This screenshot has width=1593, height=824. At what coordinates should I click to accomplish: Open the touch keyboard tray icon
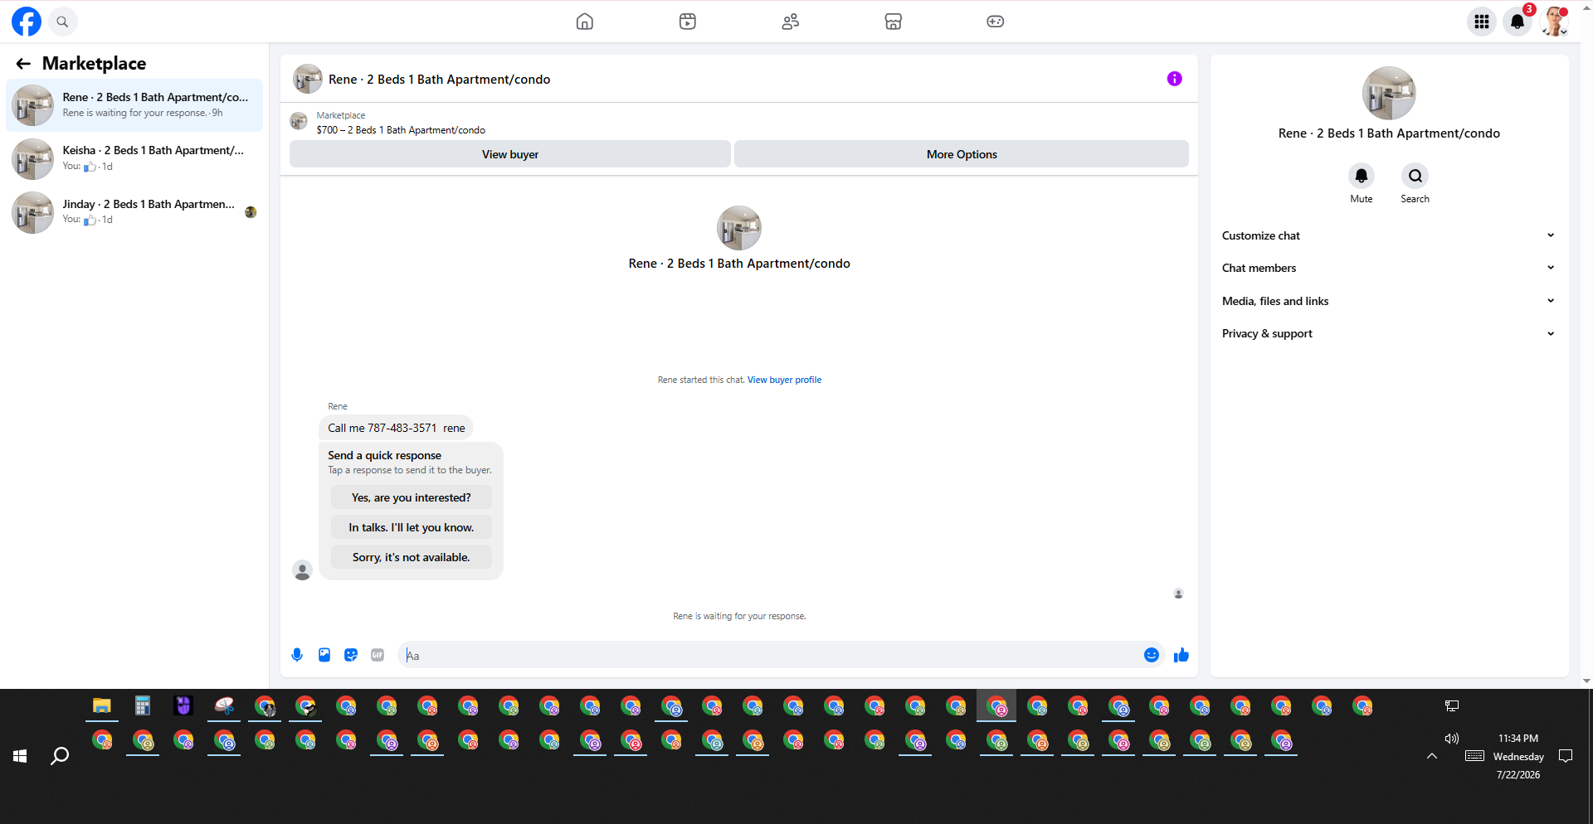[x=1474, y=756]
